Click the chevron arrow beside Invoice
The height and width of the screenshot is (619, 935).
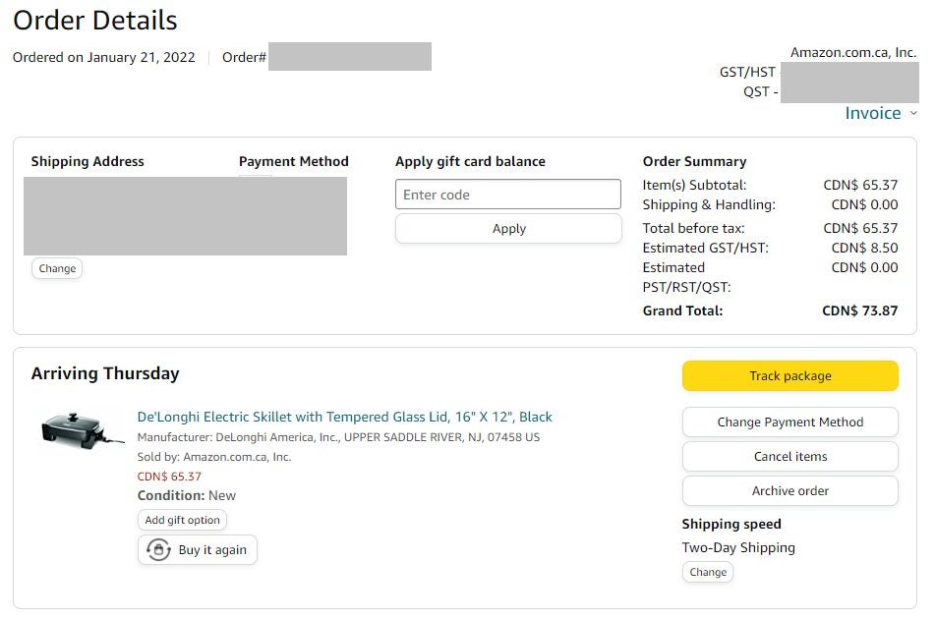913,113
